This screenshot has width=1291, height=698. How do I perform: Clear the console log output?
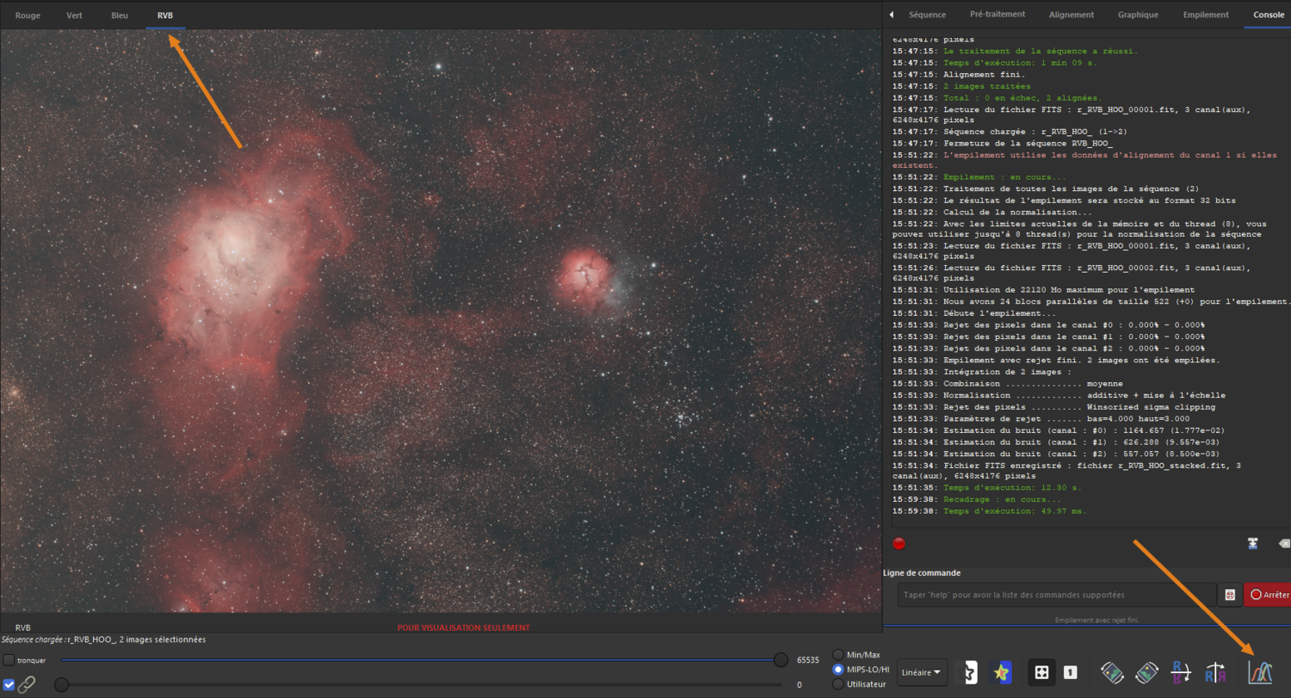tap(1284, 544)
